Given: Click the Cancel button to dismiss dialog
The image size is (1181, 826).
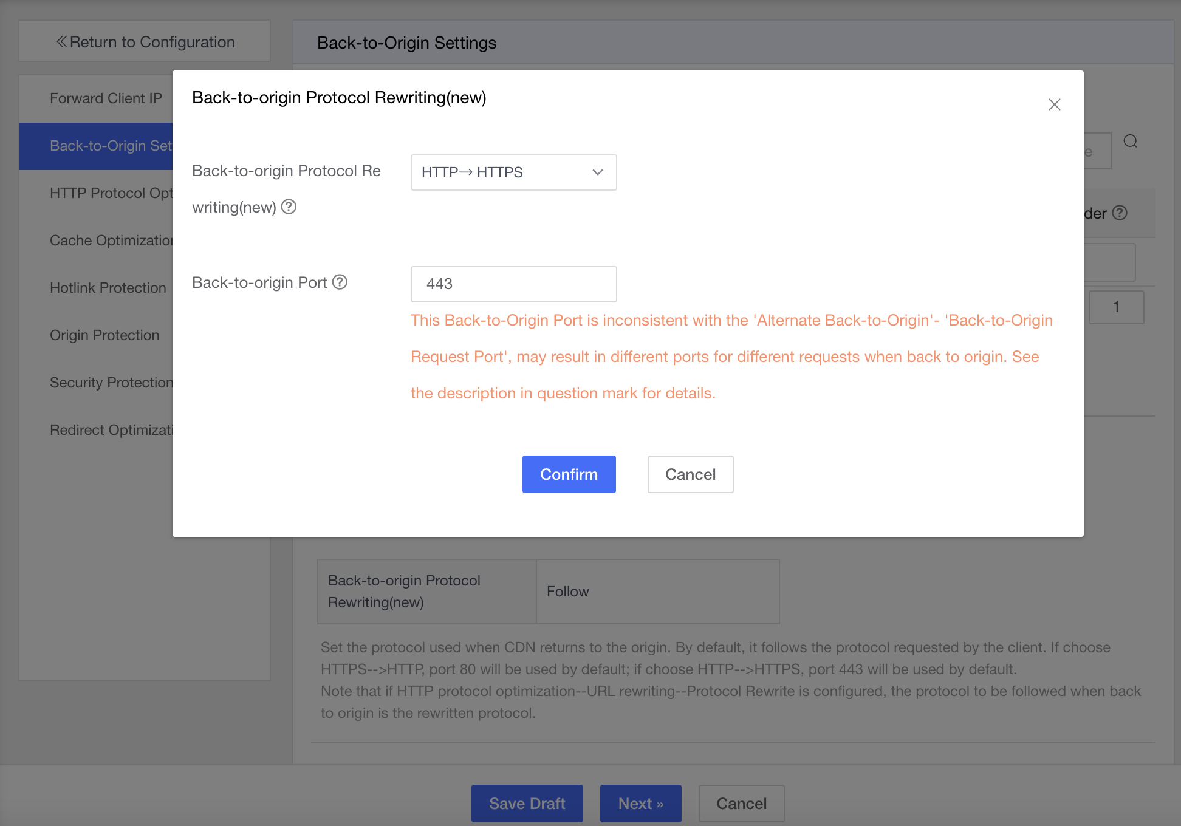Looking at the screenshot, I should [690, 474].
